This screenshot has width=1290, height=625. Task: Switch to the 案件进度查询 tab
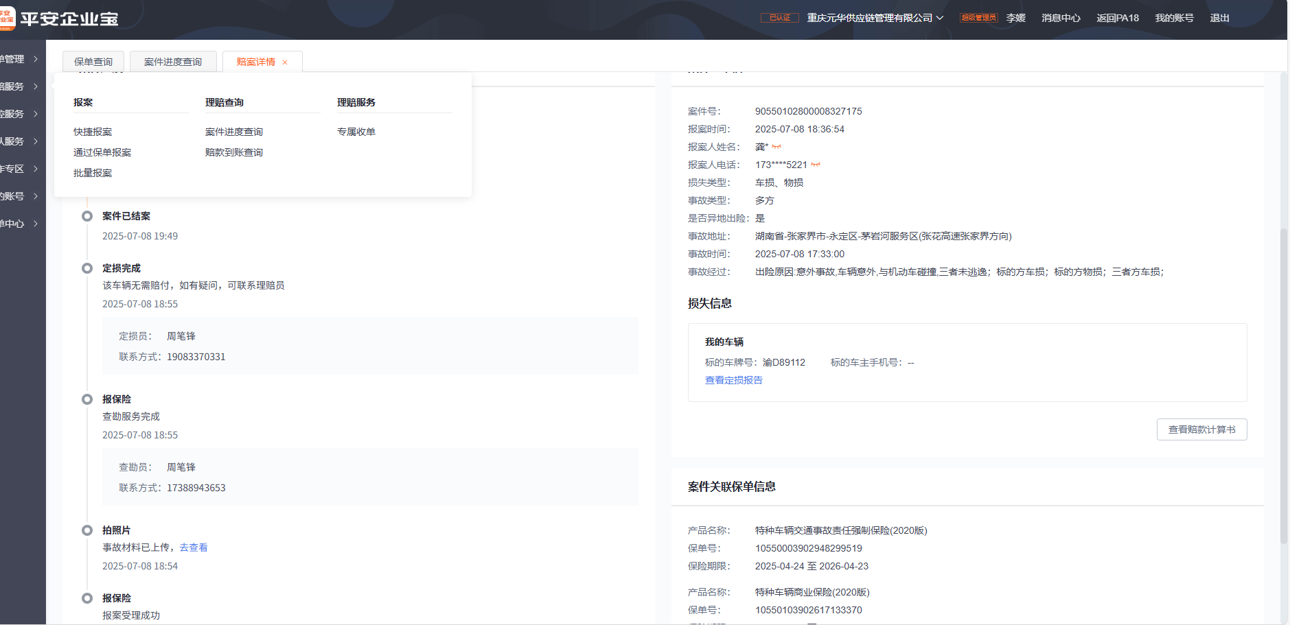[173, 62]
